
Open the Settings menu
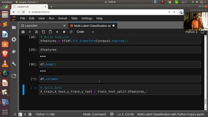[87, 18]
